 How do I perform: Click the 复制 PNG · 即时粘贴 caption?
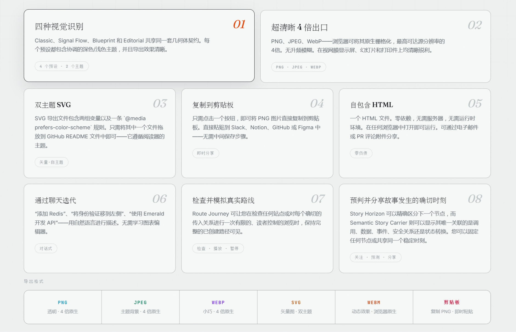click(452, 312)
